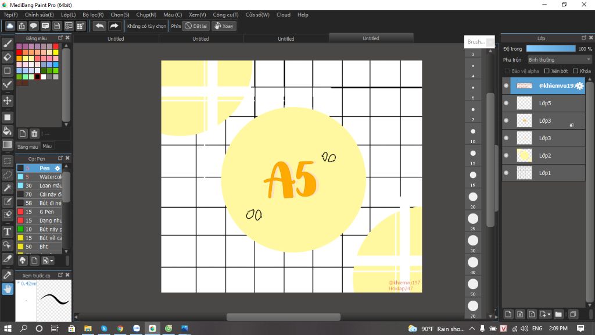Add brush from cloud icon

point(23,261)
